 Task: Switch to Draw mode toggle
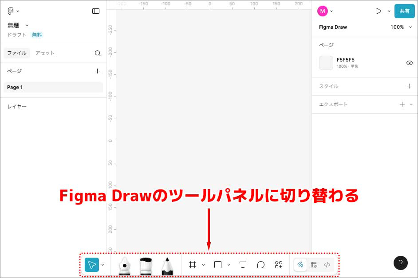coord(300,265)
